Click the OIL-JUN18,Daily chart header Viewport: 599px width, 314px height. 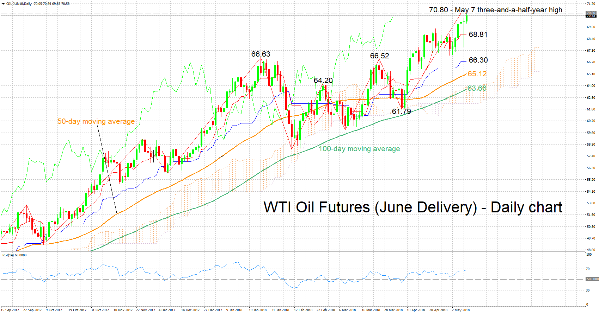[x=19, y=4]
